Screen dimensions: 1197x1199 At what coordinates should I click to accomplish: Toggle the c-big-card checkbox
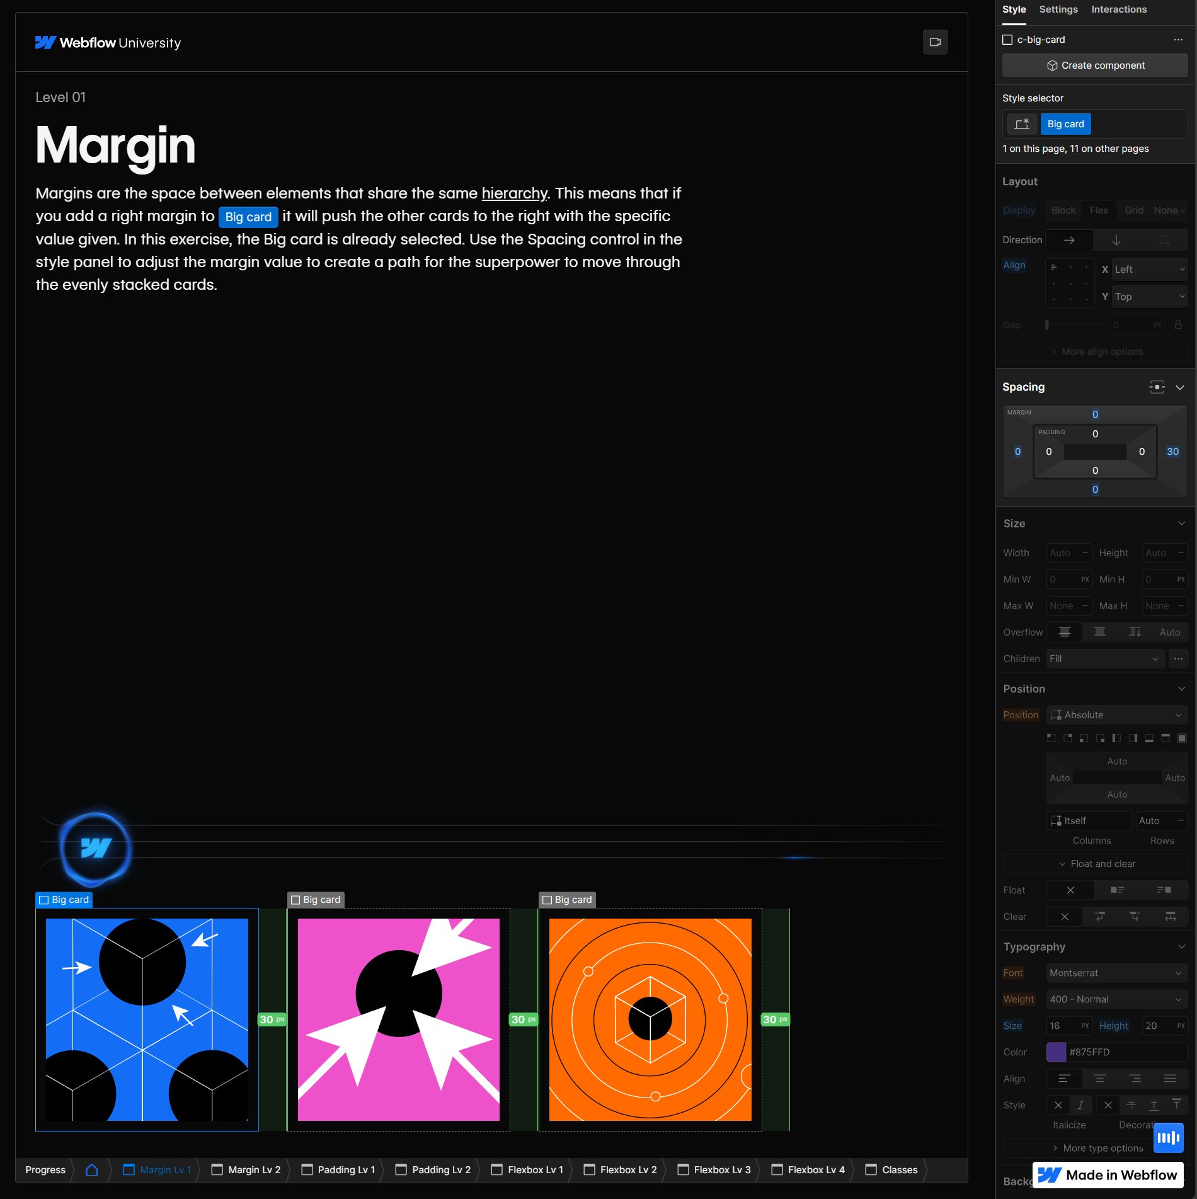coord(1007,40)
